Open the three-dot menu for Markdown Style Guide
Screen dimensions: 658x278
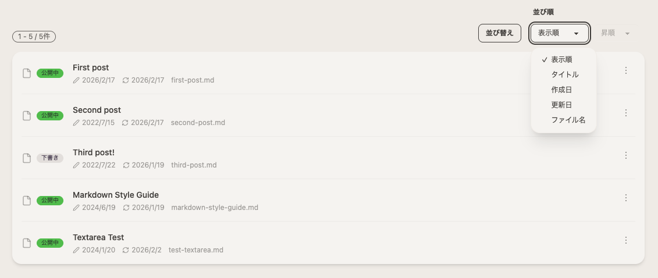(625, 198)
